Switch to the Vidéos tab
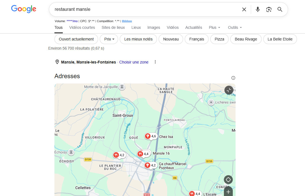The height and width of the screenshot is (196, 305). tap(172, 27)
